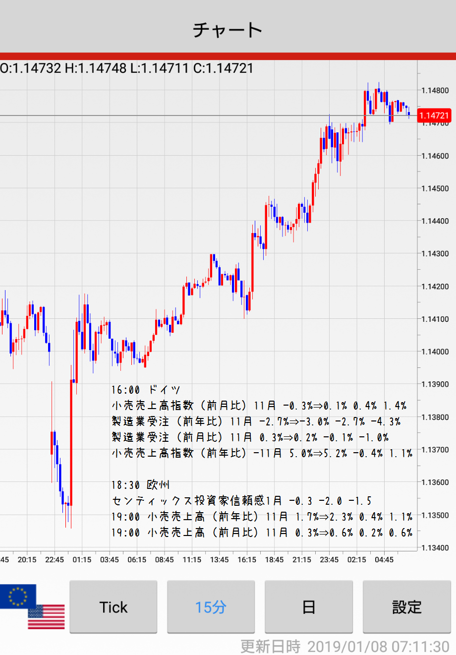Tap the OHLC values readout line

127,68
